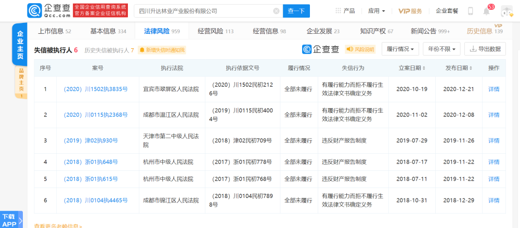Open case link (2019)津02执930号
Viewport: 520px width, 228px height.
tap(90, 141)
